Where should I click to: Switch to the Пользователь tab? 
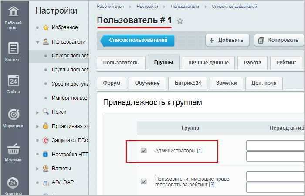point(121,63)
